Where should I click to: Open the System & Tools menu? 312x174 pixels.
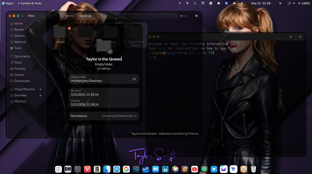pos(29,3)
